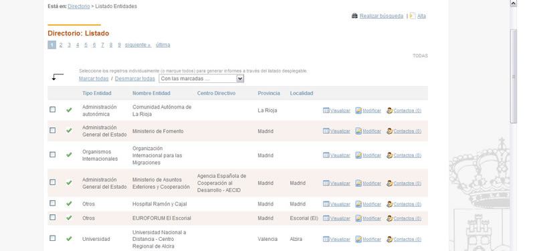Viewport: 535px width, 251px height.
Task: Click Modificar icon for Hospital Ramón y Cajal
Action: pos(358,204)
